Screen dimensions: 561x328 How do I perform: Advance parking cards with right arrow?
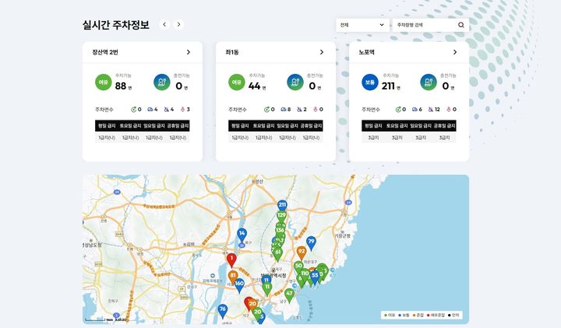pos(178,25)
